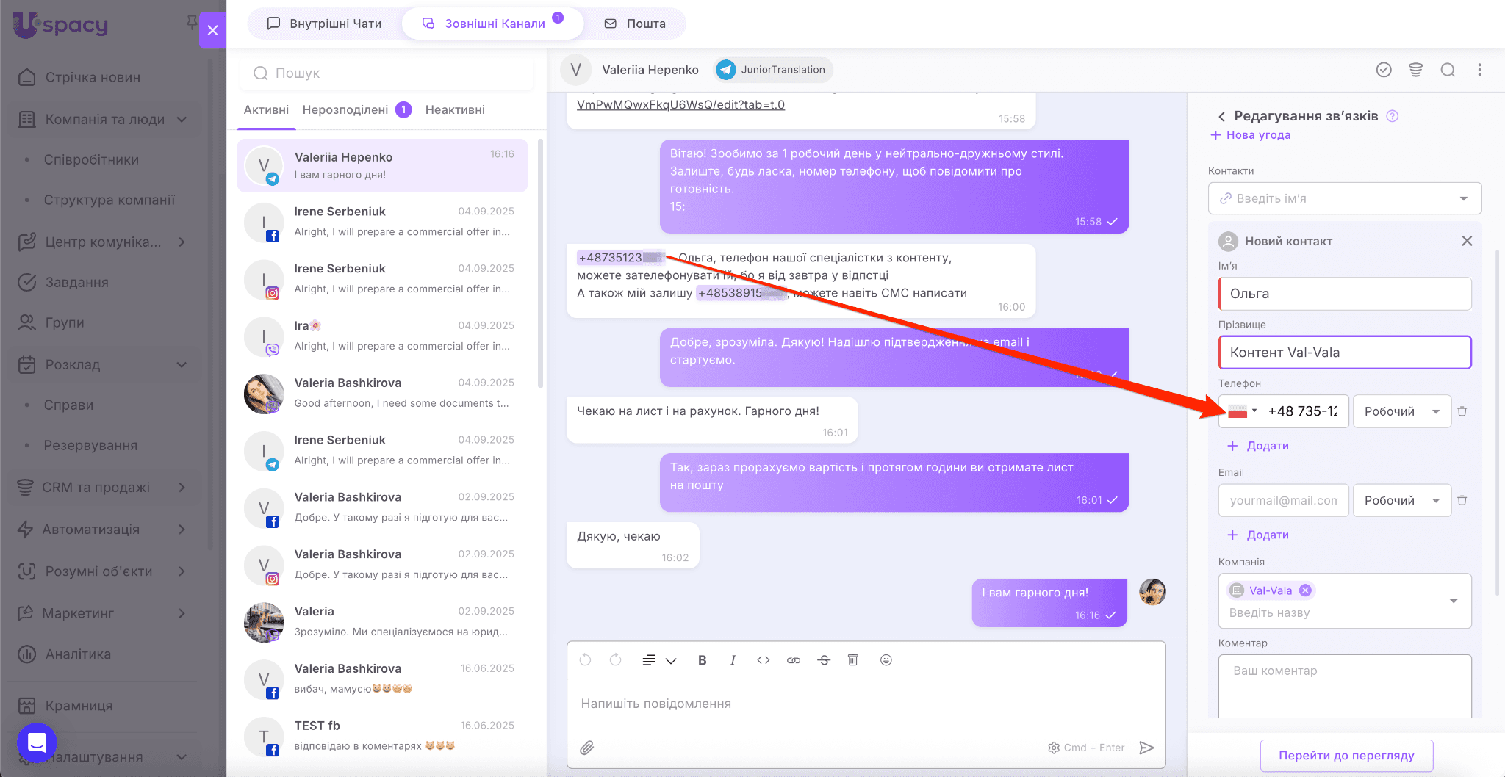Close the sidebar with purple X button

click(212, 30)
